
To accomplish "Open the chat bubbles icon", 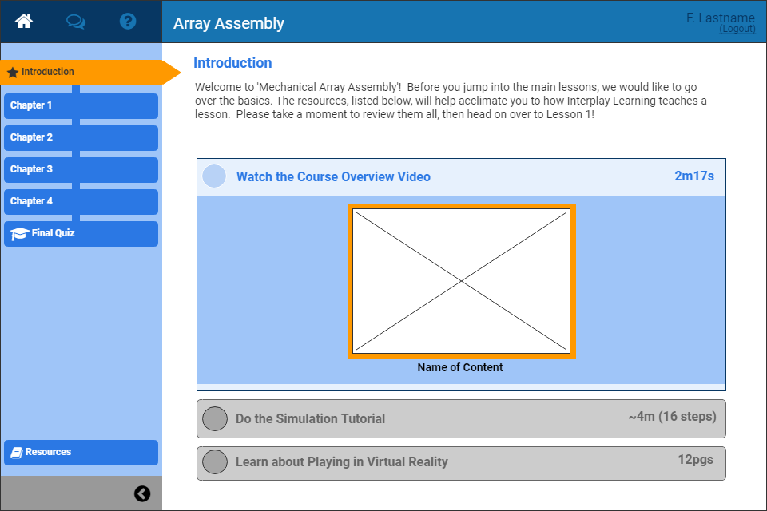I will pos(76,22).
